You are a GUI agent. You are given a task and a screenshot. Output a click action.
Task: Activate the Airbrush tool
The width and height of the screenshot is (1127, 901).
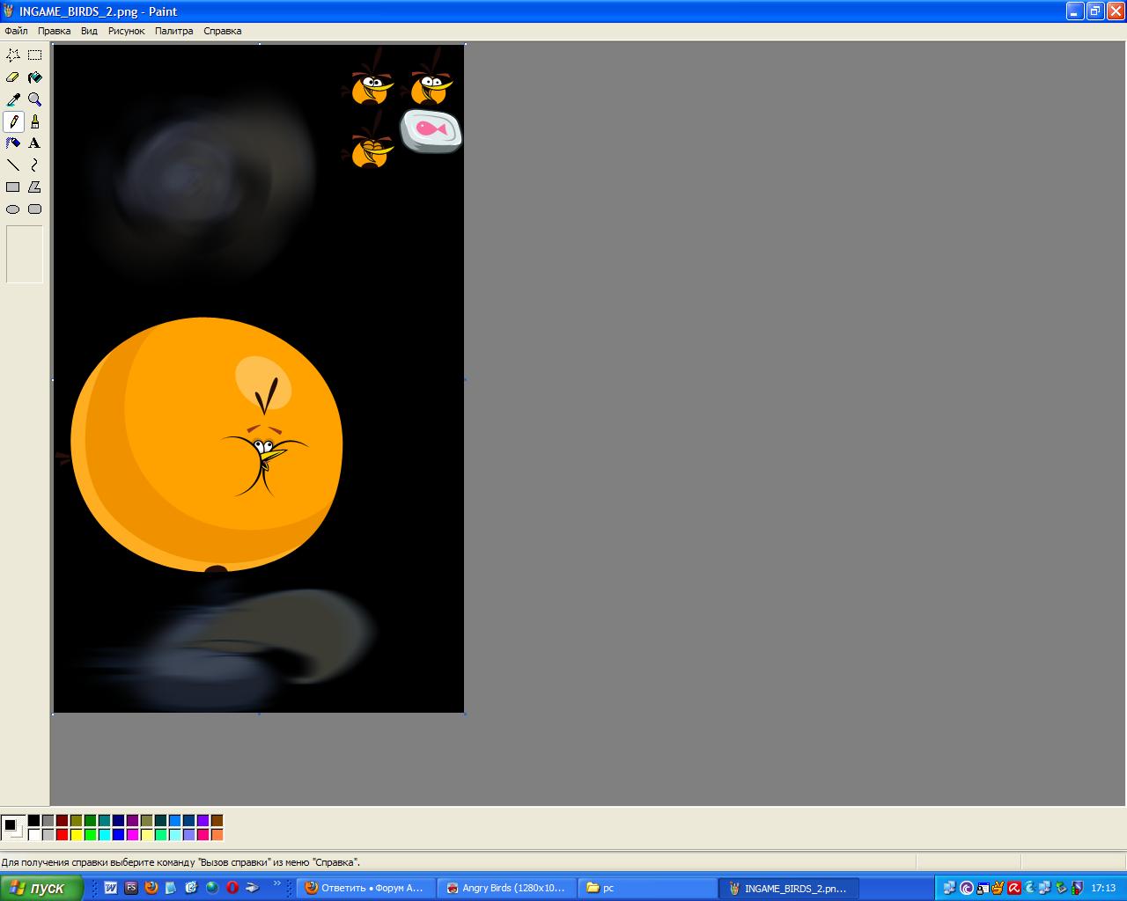[13, 143]
